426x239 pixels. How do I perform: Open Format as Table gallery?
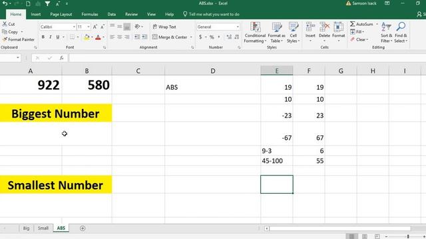[277, 33]
